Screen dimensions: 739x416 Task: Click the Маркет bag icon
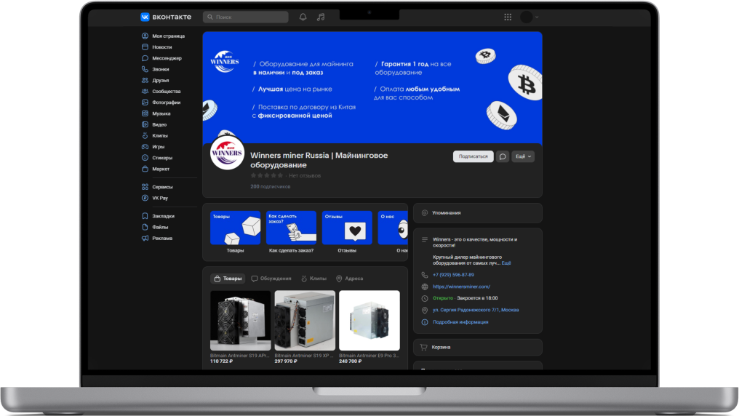click(145, 169)
